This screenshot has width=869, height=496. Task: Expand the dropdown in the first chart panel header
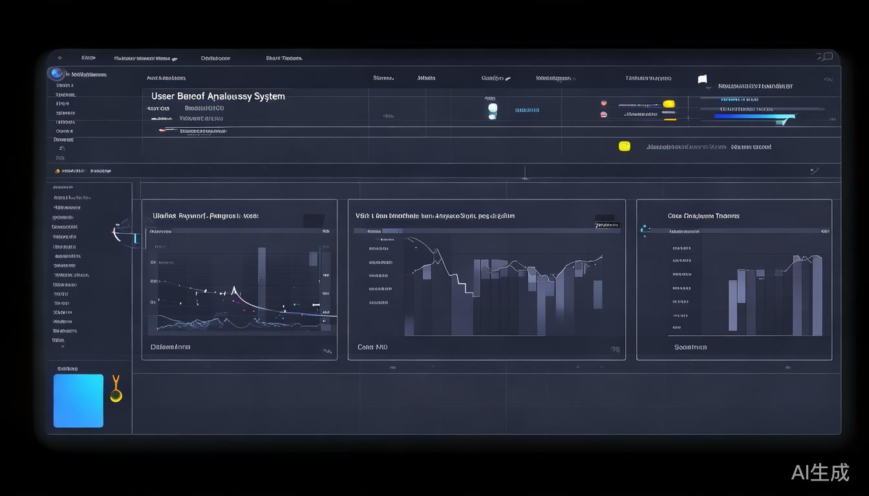point(313,220)
